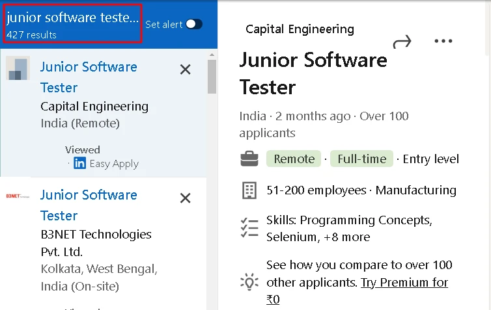Open B3NET Junior Software Tester listing
This screenshot has width=491, height=310.
coord(89,205)
